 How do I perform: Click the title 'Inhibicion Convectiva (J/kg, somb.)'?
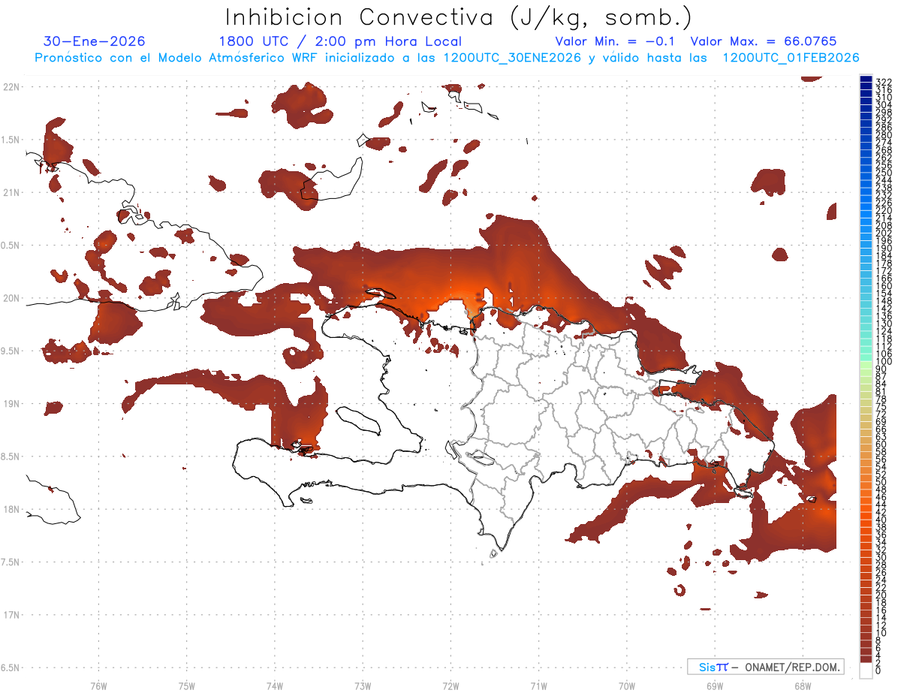pos(459,18)
